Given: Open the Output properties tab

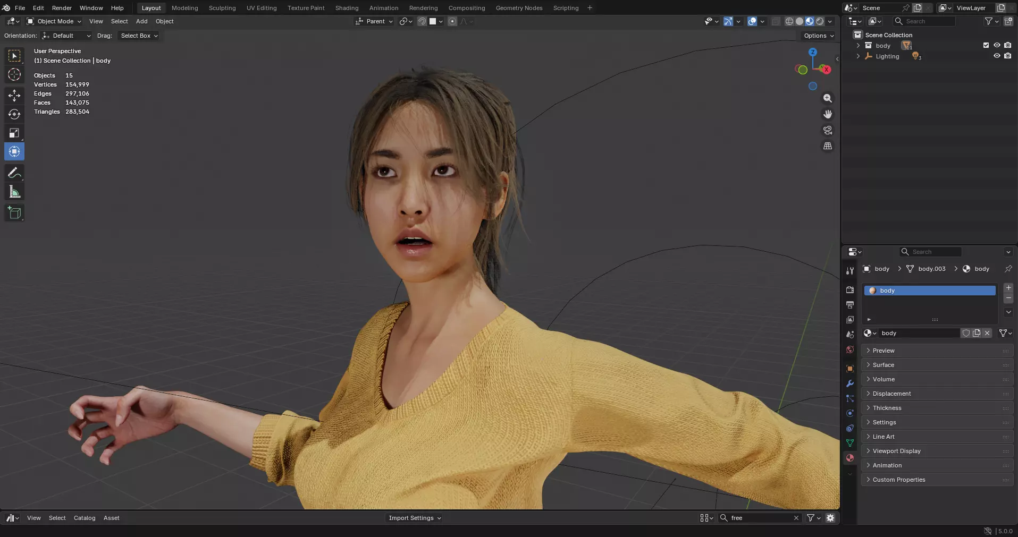Looking at the screenshot, I should (x=850, y=305).
